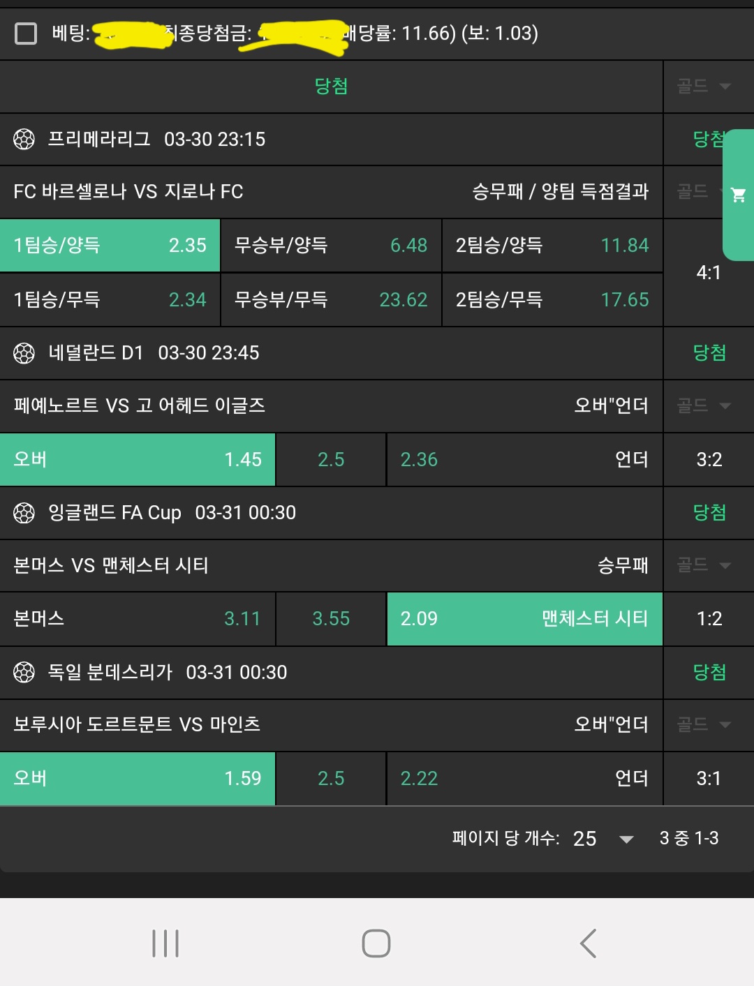Pick 언더 2.22 for Dortmund match

524,779
